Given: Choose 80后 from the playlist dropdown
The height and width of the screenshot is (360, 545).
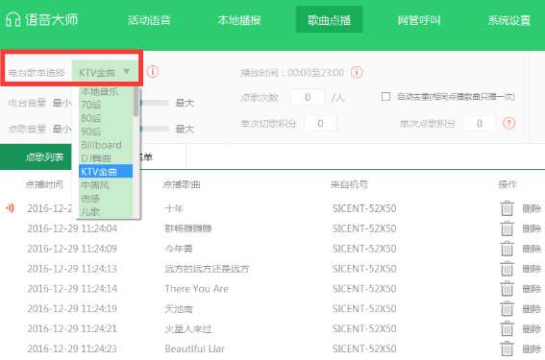Looking at the screenshot, I should tap(106, 118).
